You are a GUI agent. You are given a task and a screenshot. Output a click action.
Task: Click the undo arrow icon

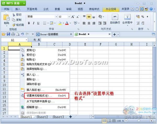pyautogui.click(x=23, y=34)
